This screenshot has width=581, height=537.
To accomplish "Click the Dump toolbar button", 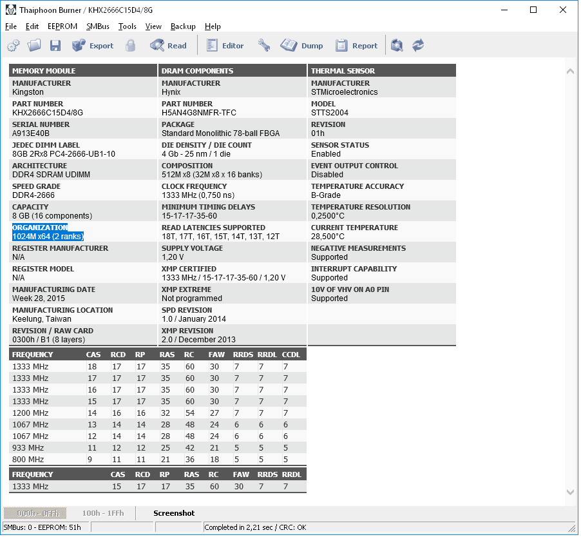I will click(x=301, y=46).
